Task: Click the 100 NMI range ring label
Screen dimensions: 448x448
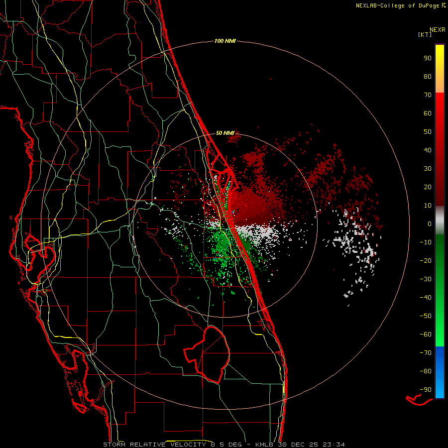Action: pos(225,41)
